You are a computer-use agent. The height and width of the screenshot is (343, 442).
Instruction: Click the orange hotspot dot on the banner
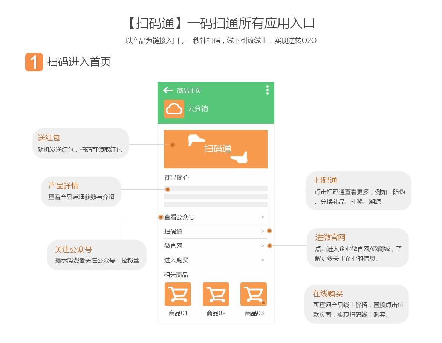coord(172,145)
